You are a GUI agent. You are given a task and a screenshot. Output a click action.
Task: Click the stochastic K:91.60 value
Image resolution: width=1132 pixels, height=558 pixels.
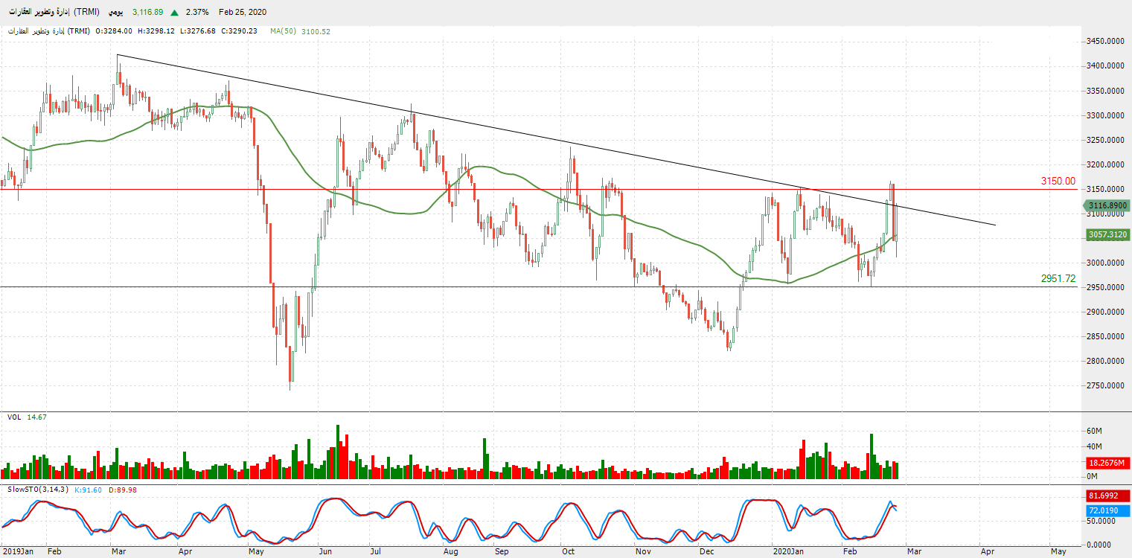click(x=89, y=489)
